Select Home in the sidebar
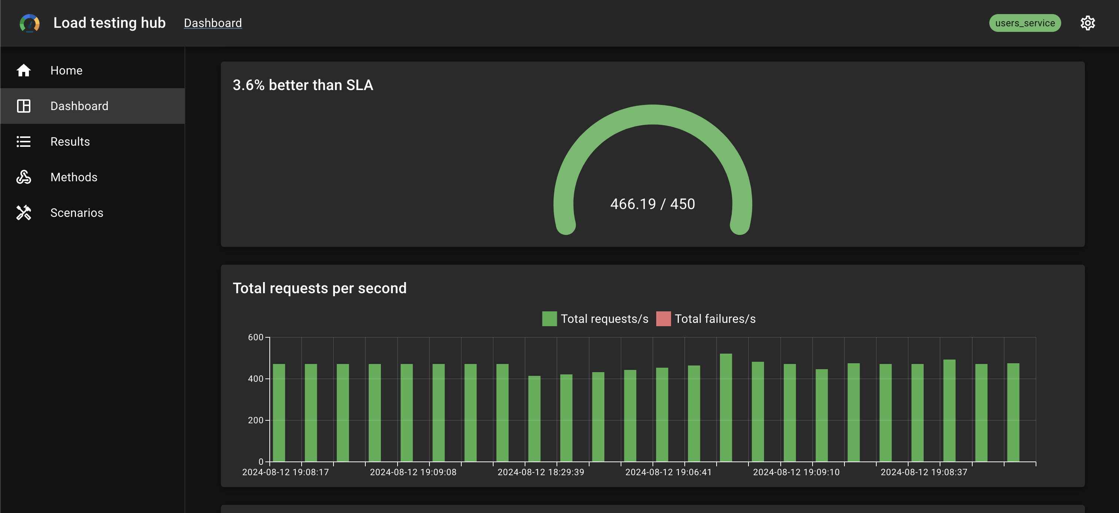1119x513 pixels. (93, 70)
